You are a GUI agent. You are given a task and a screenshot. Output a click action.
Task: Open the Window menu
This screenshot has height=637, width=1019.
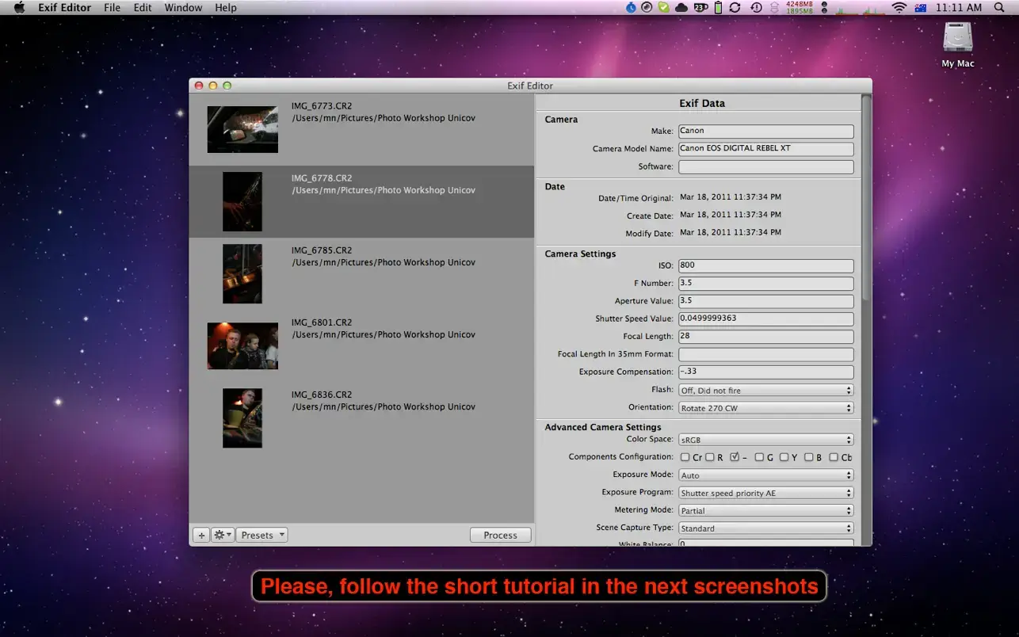coord(183,8)
